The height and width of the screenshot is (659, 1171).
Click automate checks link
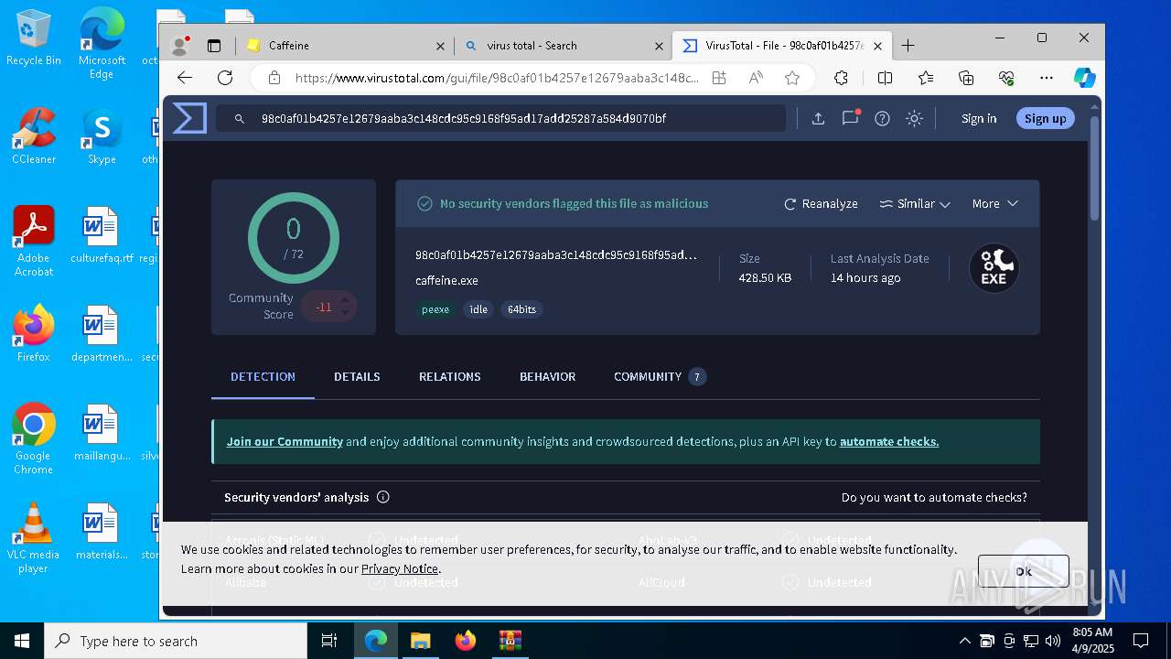point(888,441)
